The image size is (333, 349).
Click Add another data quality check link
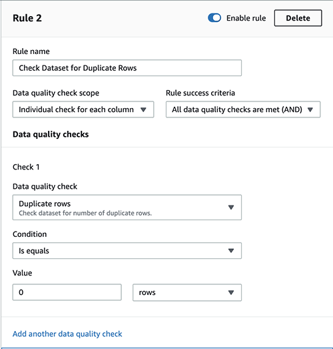click(67, 334)
